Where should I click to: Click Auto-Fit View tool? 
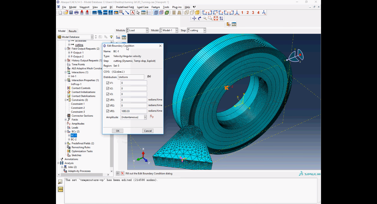[x=216, y=18]
